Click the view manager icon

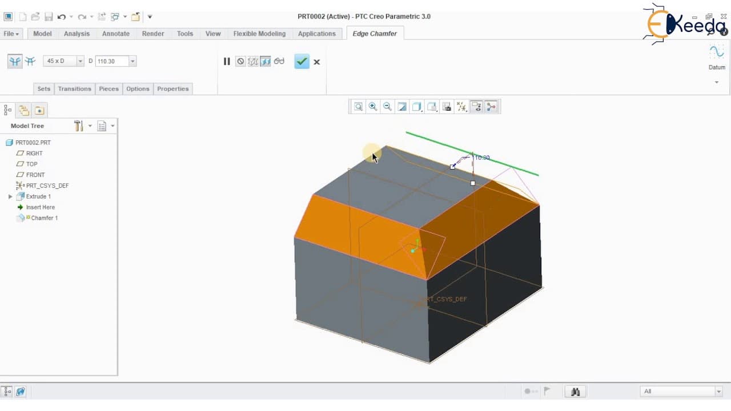(447, 107)
